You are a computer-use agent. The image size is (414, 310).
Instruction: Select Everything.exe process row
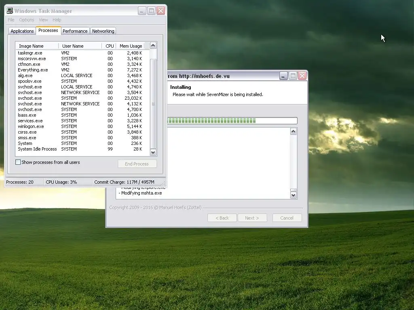click(82, 70)
